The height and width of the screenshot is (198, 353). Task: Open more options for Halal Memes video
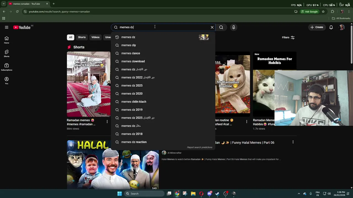[293, 142]
